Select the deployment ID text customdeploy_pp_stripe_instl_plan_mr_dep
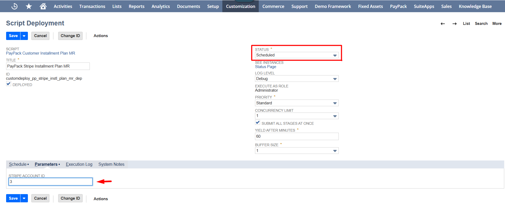Screen dimensions: 505x210 (x=44, y=78)
